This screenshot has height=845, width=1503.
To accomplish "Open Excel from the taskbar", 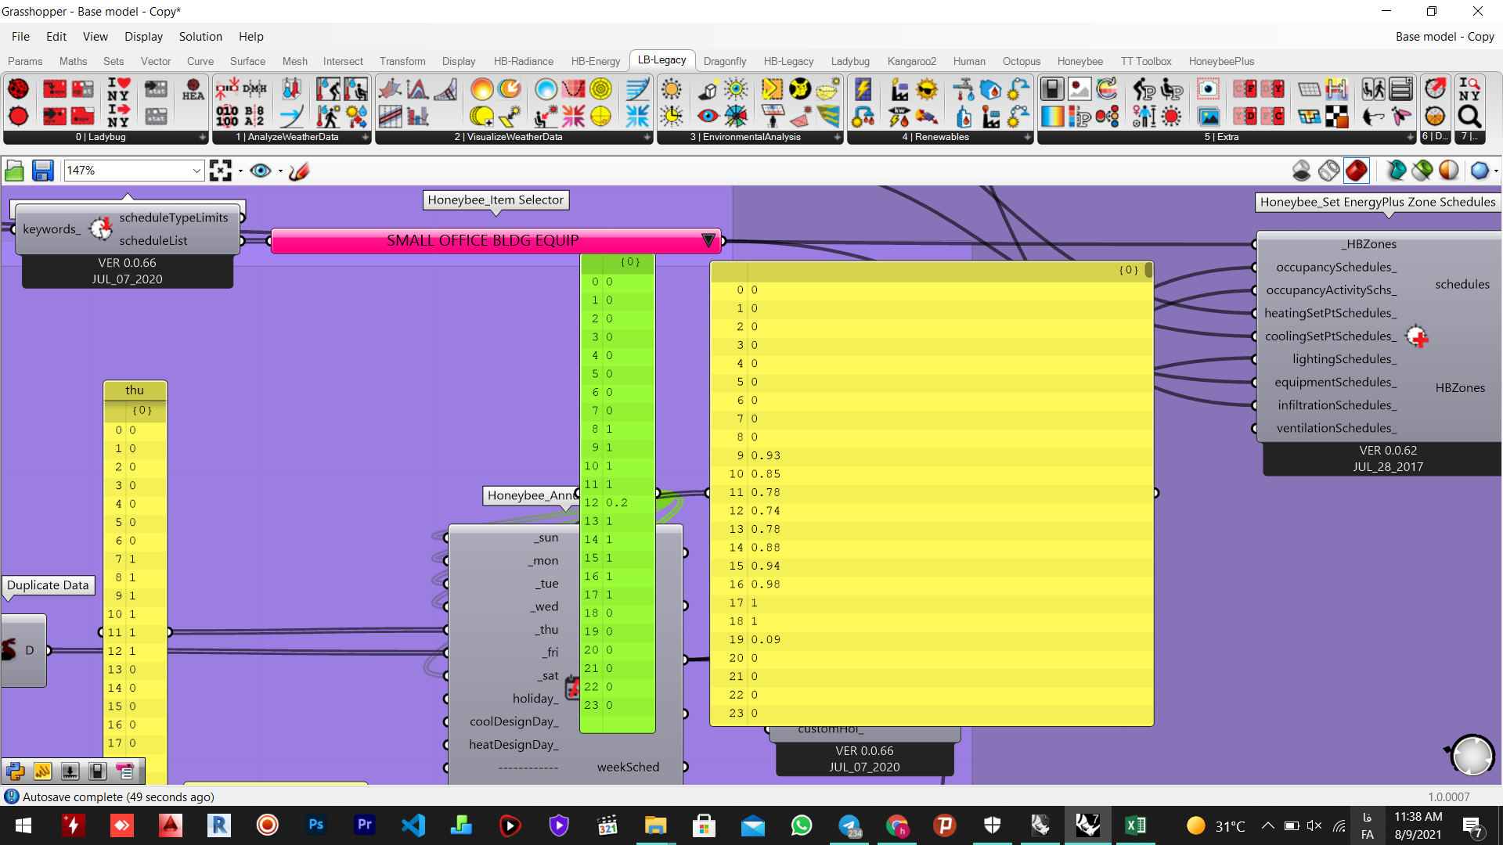I will click(x=1135, y=825).
